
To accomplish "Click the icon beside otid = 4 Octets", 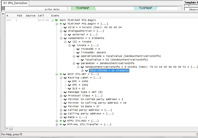I will [x=65, y=27].
